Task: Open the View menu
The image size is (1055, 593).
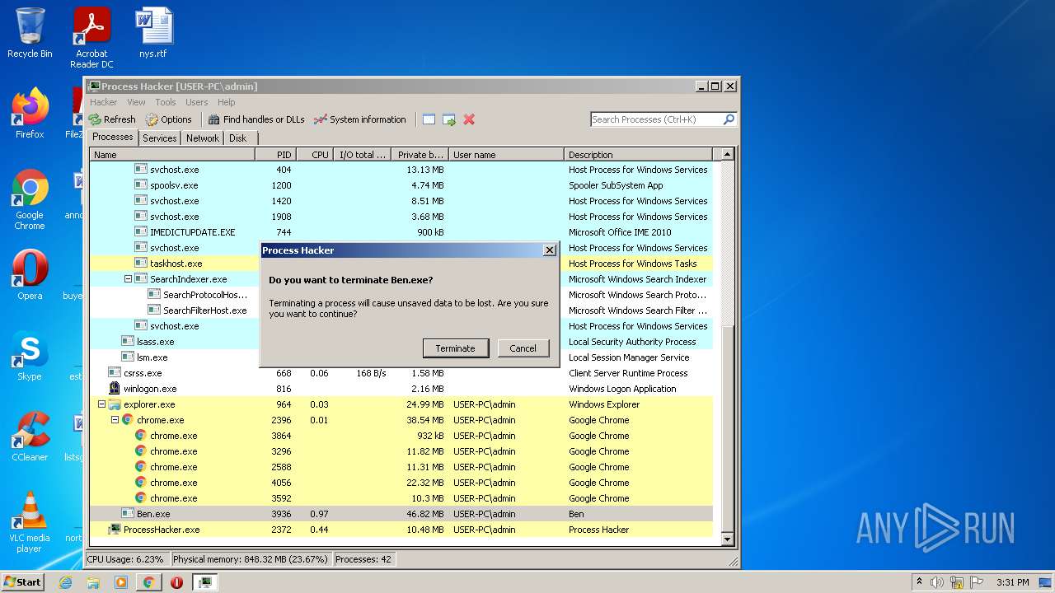Action: tap(137, 102)
